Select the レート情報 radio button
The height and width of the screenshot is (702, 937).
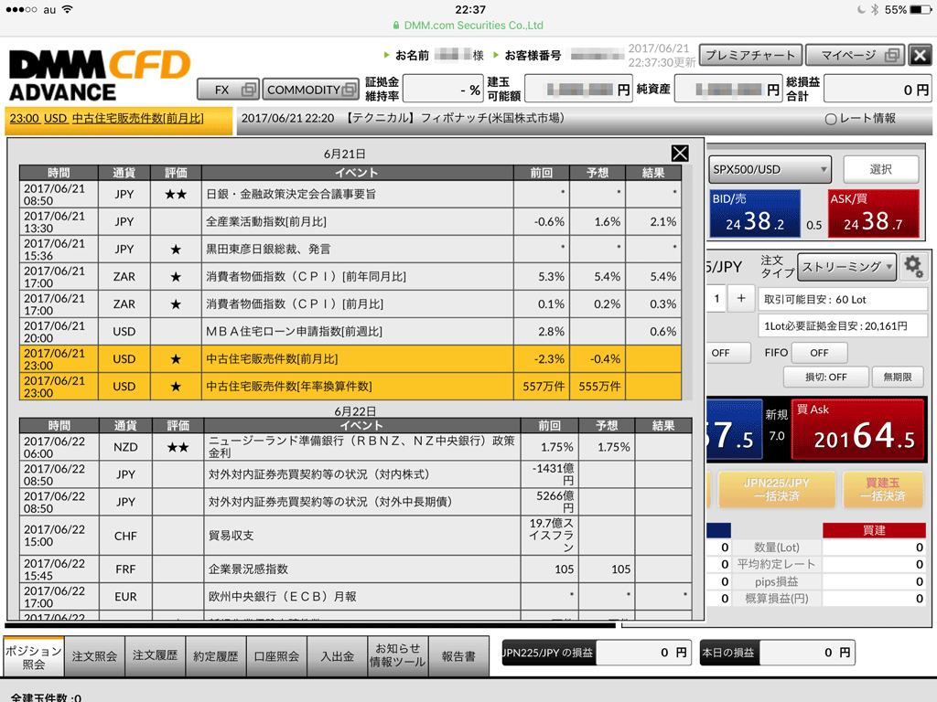(831, 119)
